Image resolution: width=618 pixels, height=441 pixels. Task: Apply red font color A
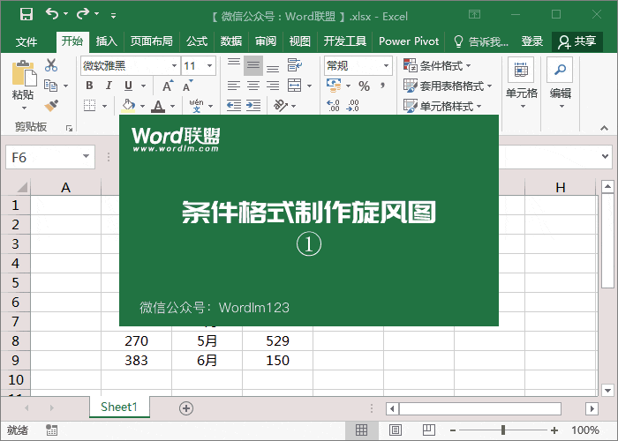[158, 106]
